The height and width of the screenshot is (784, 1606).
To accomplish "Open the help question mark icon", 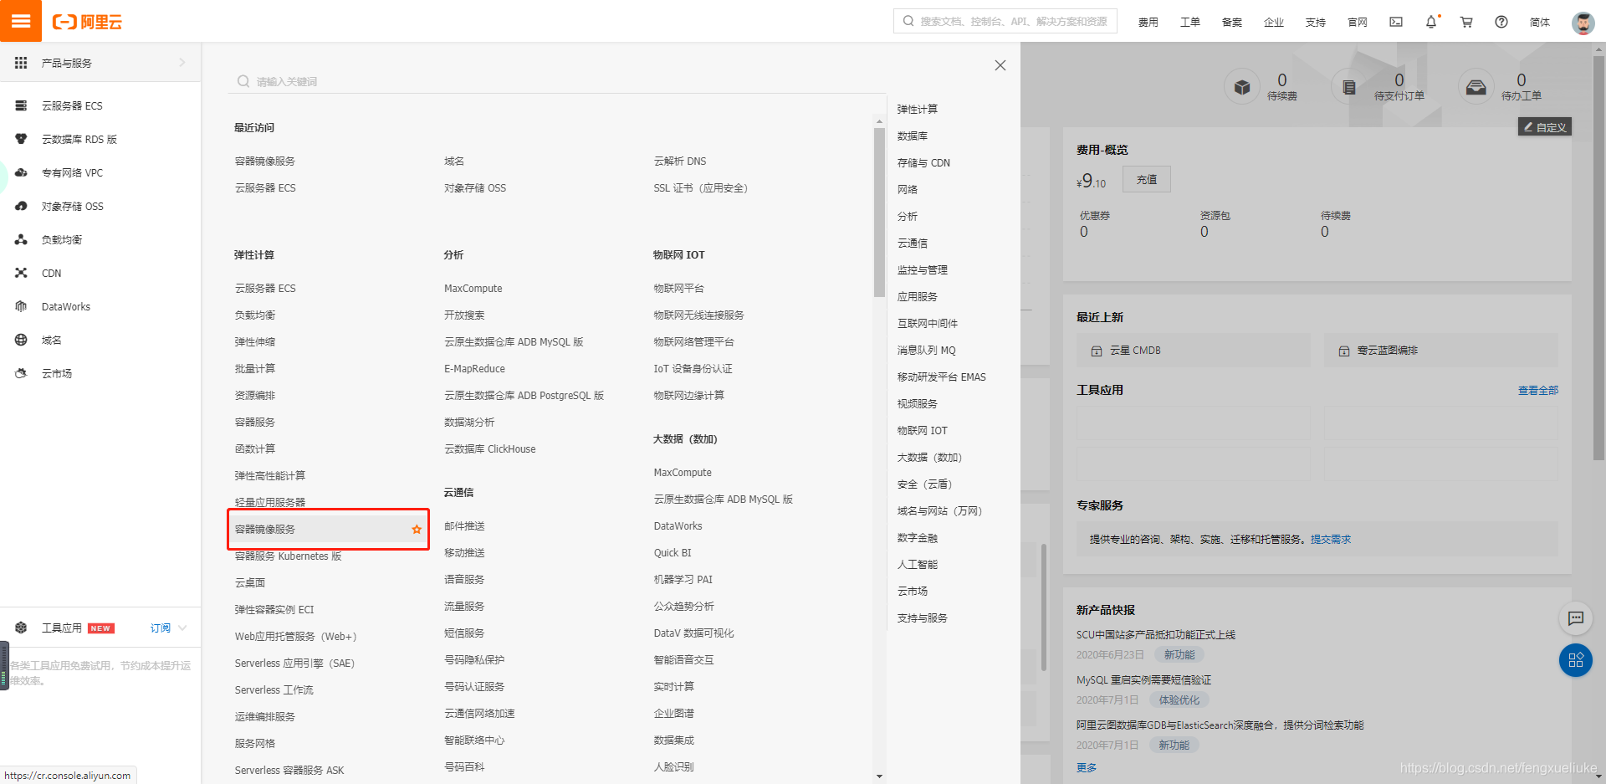I will click(x=1501, y=22).
